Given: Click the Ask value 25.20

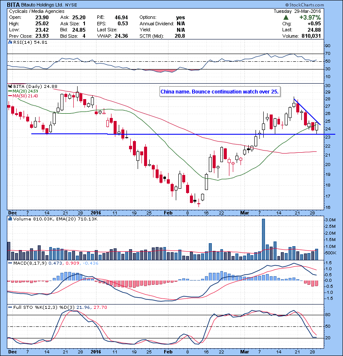Looking at the screenshot, I should coord(79,18).
